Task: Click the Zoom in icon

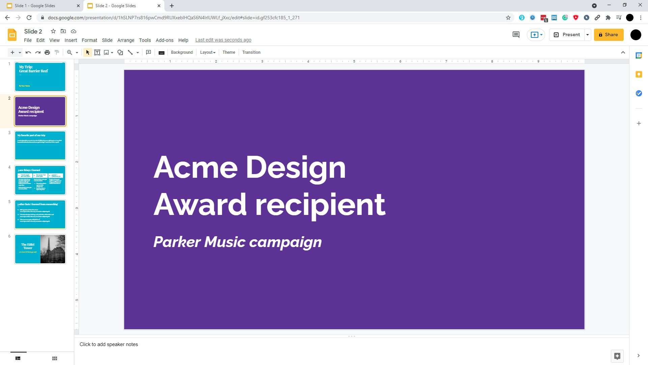Action: coord(70,52)
